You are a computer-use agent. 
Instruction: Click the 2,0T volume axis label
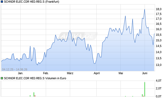[159, 88]
